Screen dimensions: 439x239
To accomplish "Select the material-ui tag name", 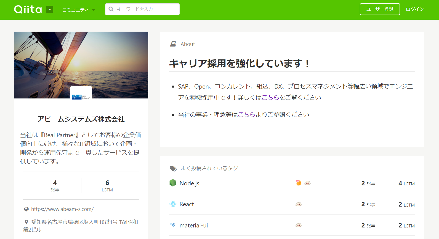I will [x=193, y=225].
